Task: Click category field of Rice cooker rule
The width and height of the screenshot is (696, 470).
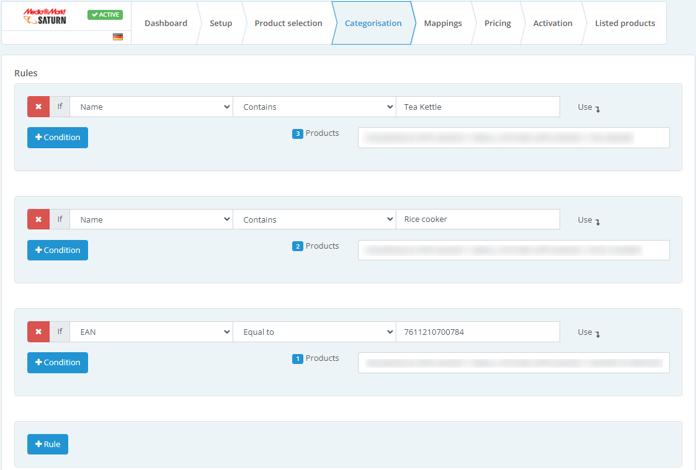Action: (514, 251)
